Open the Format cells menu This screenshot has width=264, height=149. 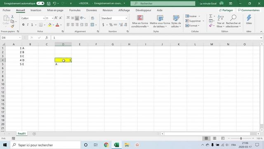pyautogui.click(x=192, y=26)
